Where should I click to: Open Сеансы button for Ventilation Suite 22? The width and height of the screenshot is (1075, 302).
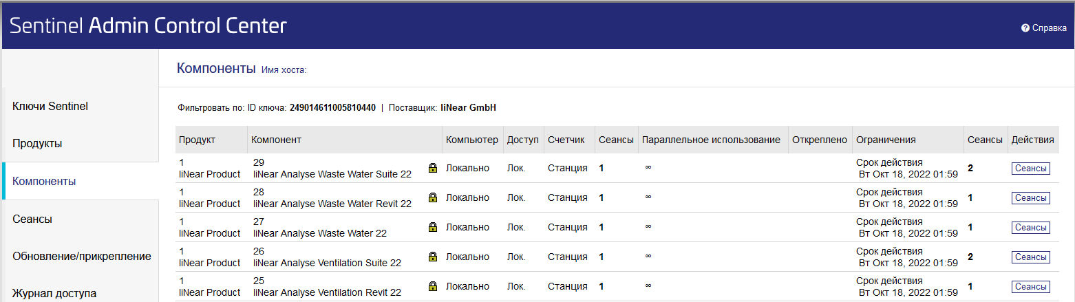(1030, 257)
